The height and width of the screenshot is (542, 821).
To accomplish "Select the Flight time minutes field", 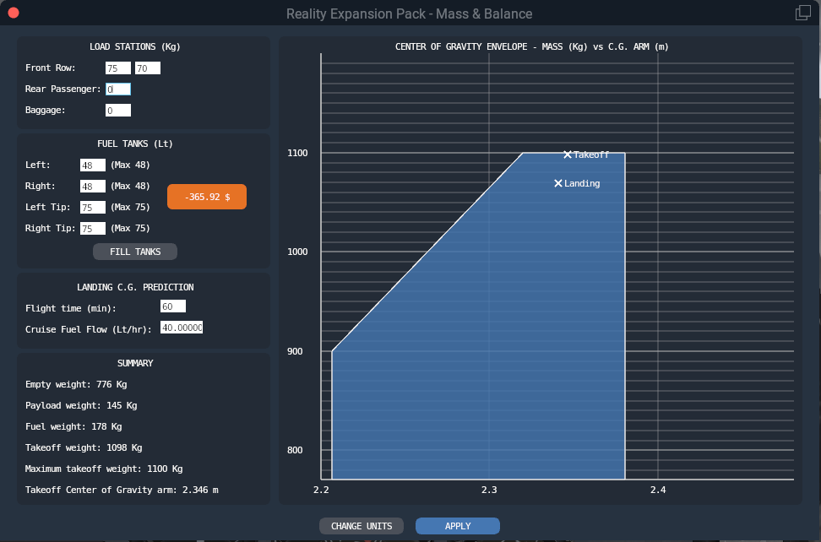I will coord(172,306).
